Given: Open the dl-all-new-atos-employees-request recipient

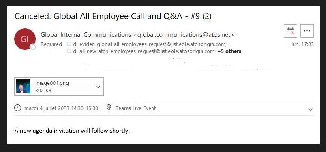Looking at the screenshot, I should 144,51.
